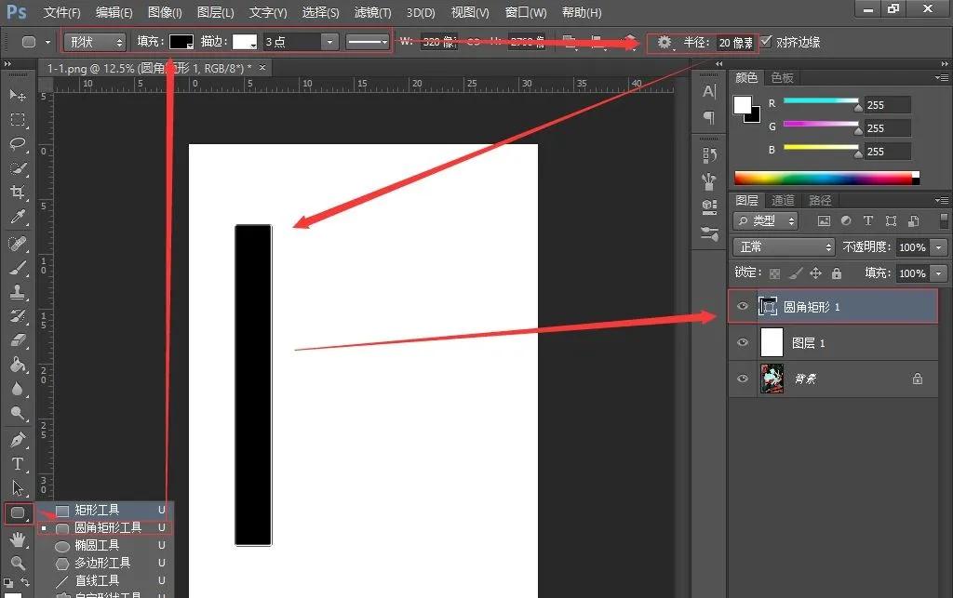This screenshot has width=953, height=598.
Task: Switch to the 通道 tab
Action: (x=783, y=201)
